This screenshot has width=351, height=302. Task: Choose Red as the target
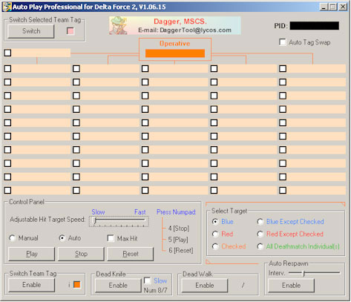pyautogui.click(x=215, y=234)
